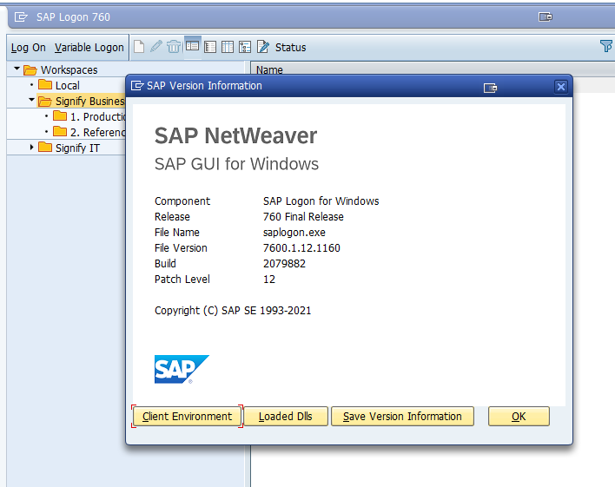Collapse the Signify Business folder arrow
Image resolution: width=615 pixels, height=487 pixels.
32,100
